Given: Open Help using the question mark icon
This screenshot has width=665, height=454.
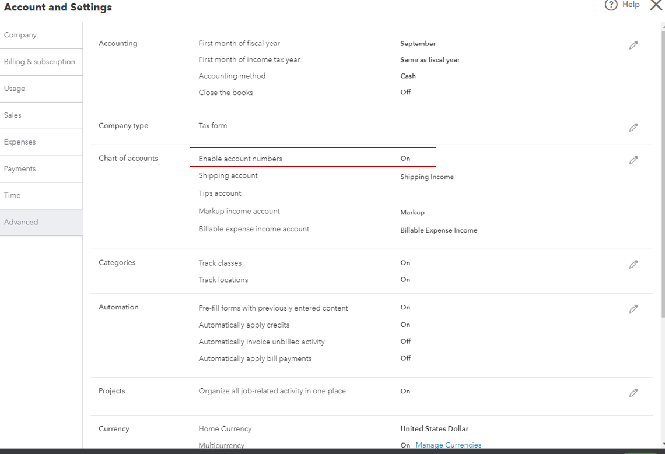Looking at the screenshot, I should click(611, 5).
